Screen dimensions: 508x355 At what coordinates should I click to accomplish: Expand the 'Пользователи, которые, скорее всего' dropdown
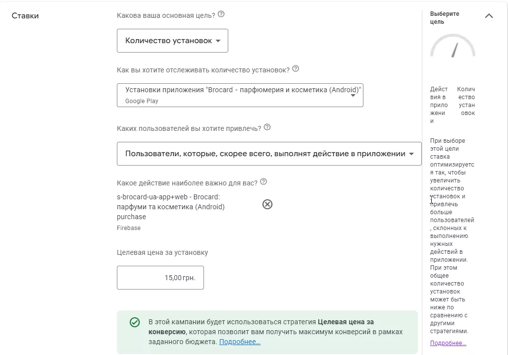click(x=269, y=154)
